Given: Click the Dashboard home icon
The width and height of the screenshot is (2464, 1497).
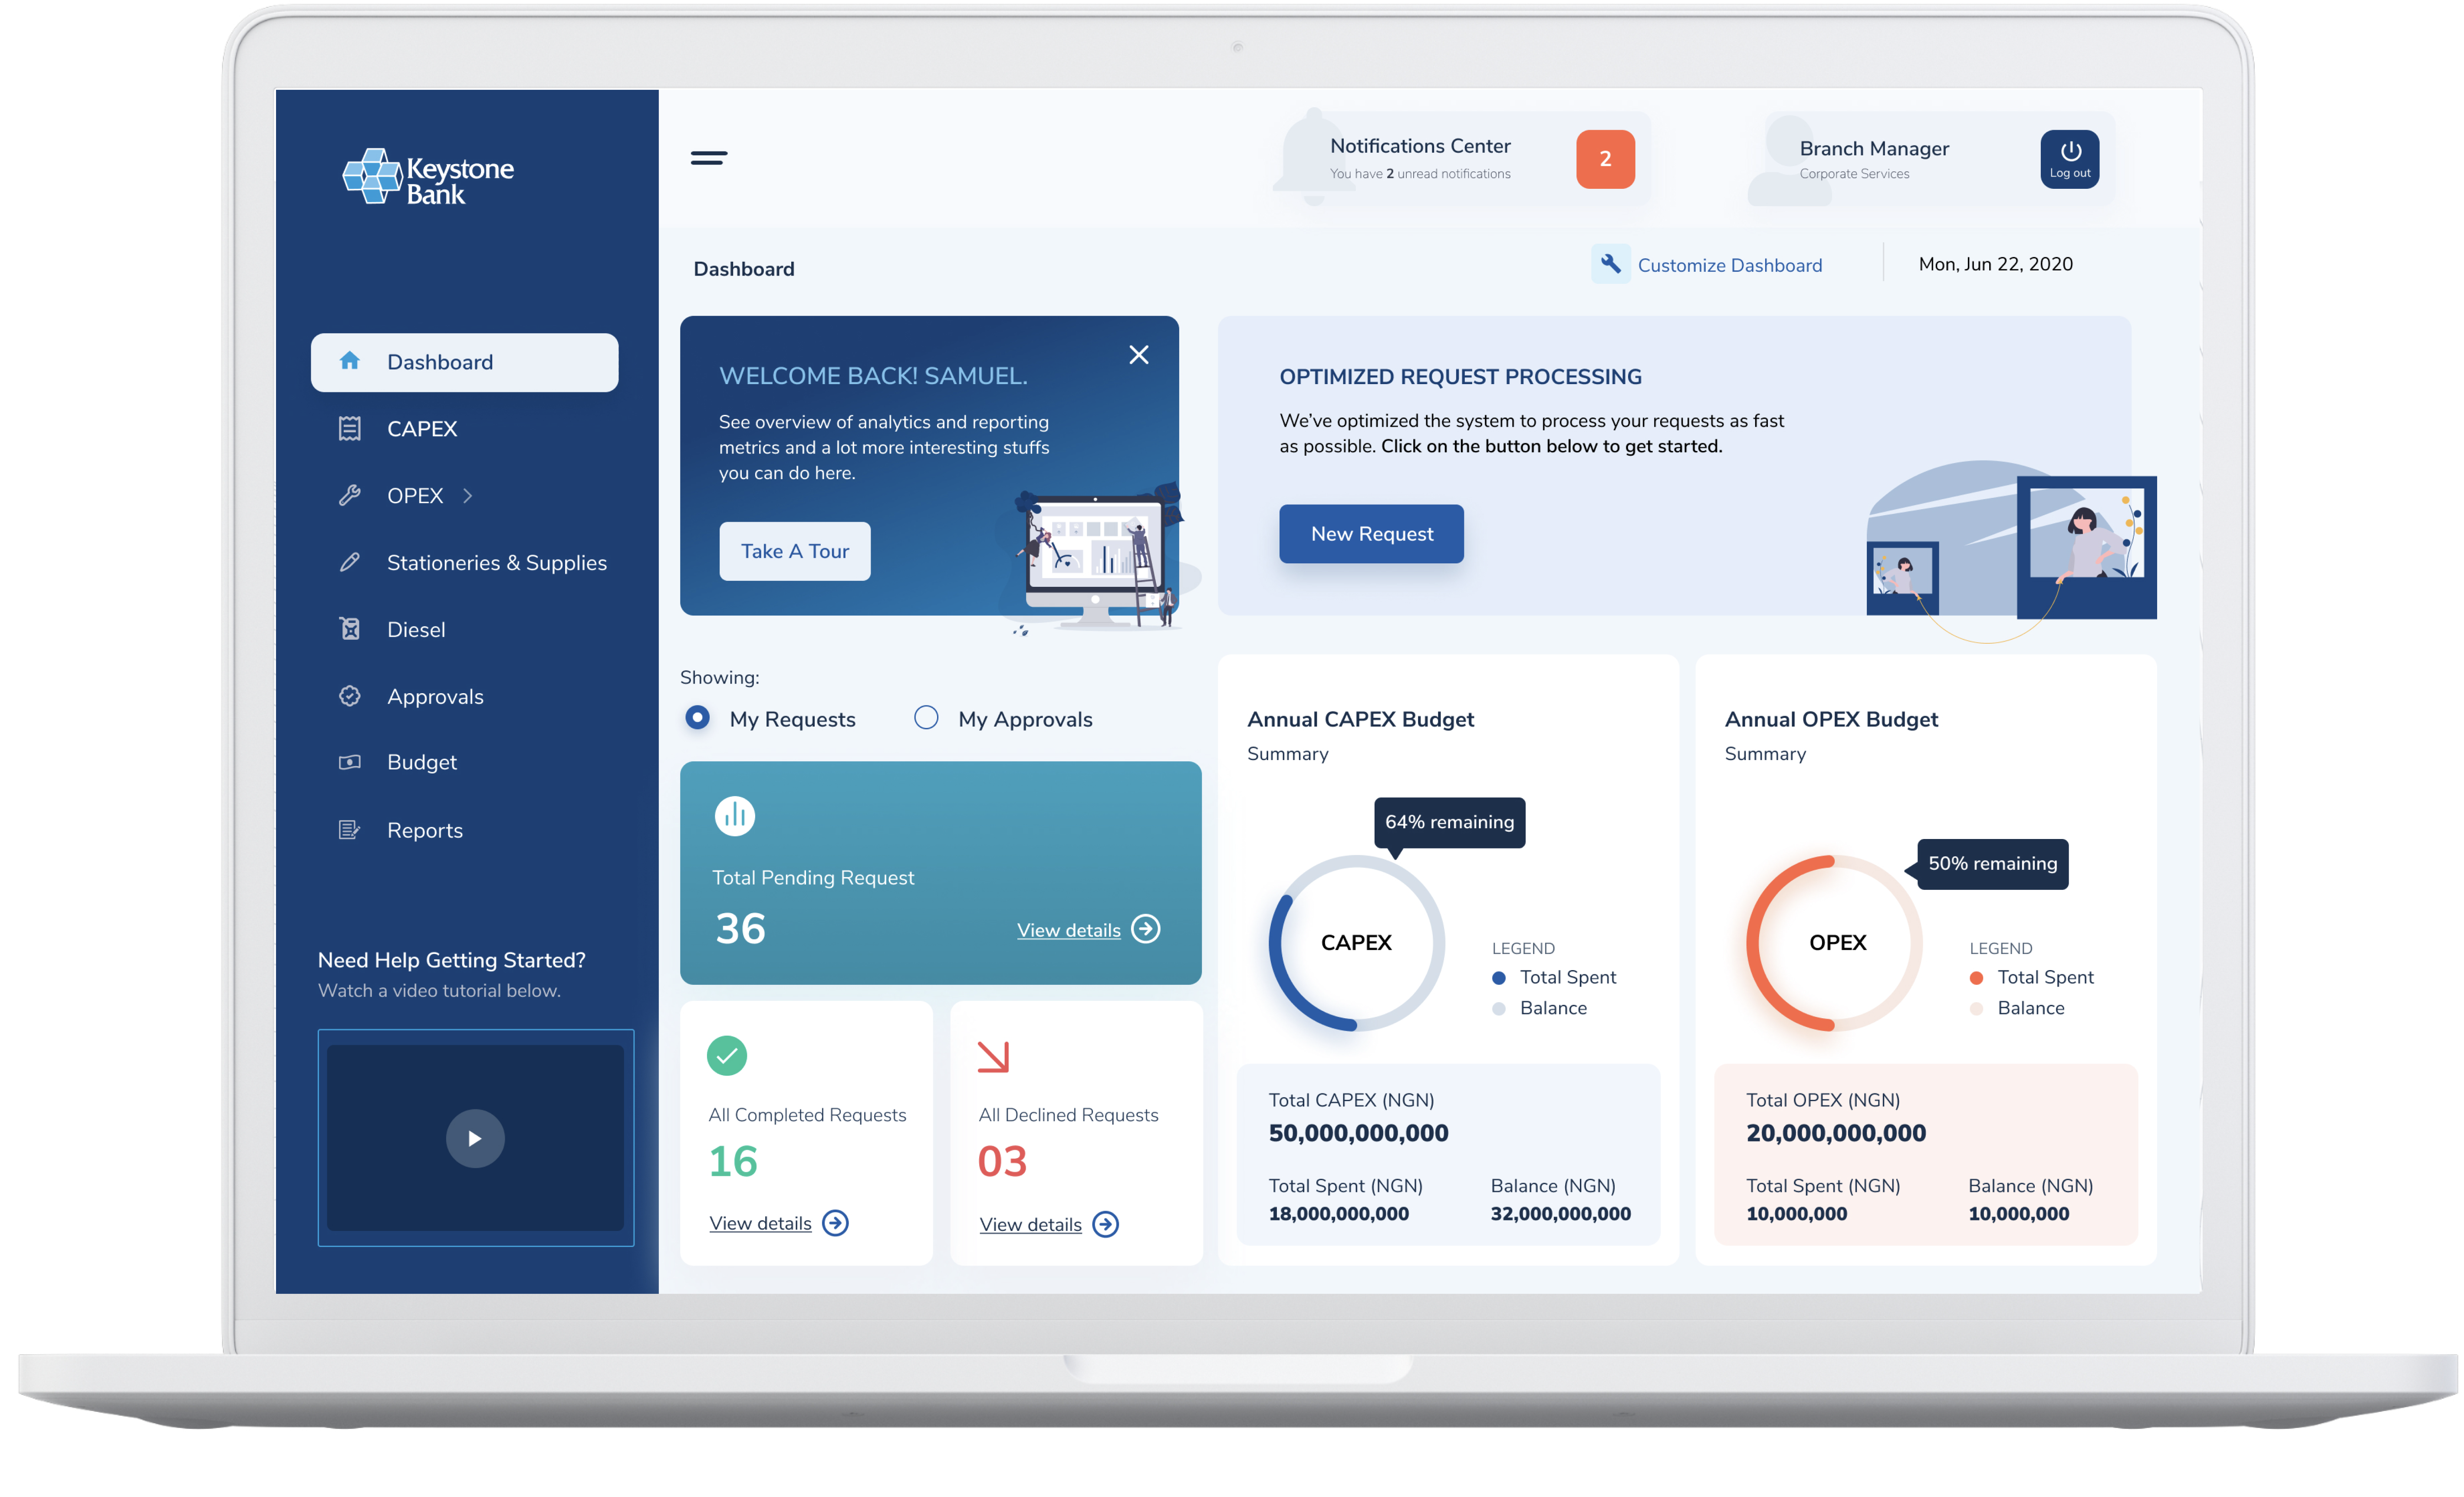Looking at the screenshot, I should (349, 361).
